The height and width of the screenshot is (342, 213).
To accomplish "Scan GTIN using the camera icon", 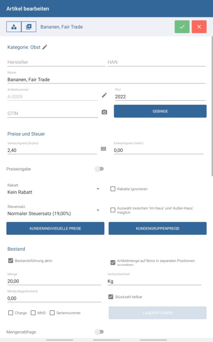I will [105, 112].
